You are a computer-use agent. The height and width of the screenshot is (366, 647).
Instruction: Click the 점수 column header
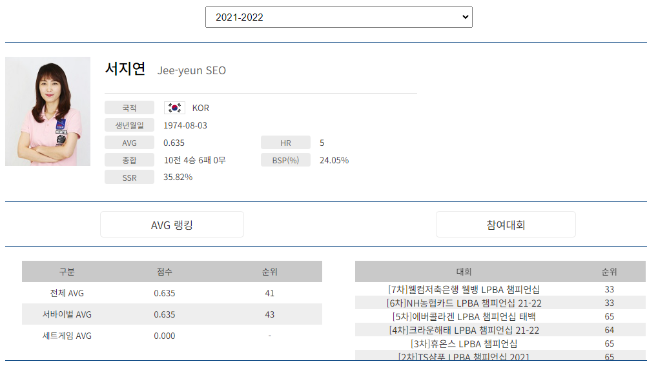click(x=164, y=272)
